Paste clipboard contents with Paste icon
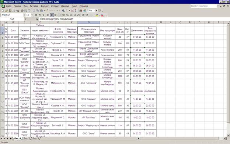Viewport: 230px width, 144px height. [42, 11]
